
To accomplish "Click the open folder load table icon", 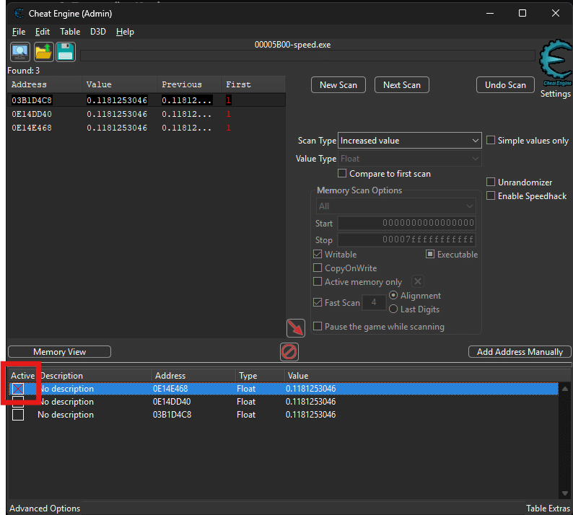I will (43, 51).
